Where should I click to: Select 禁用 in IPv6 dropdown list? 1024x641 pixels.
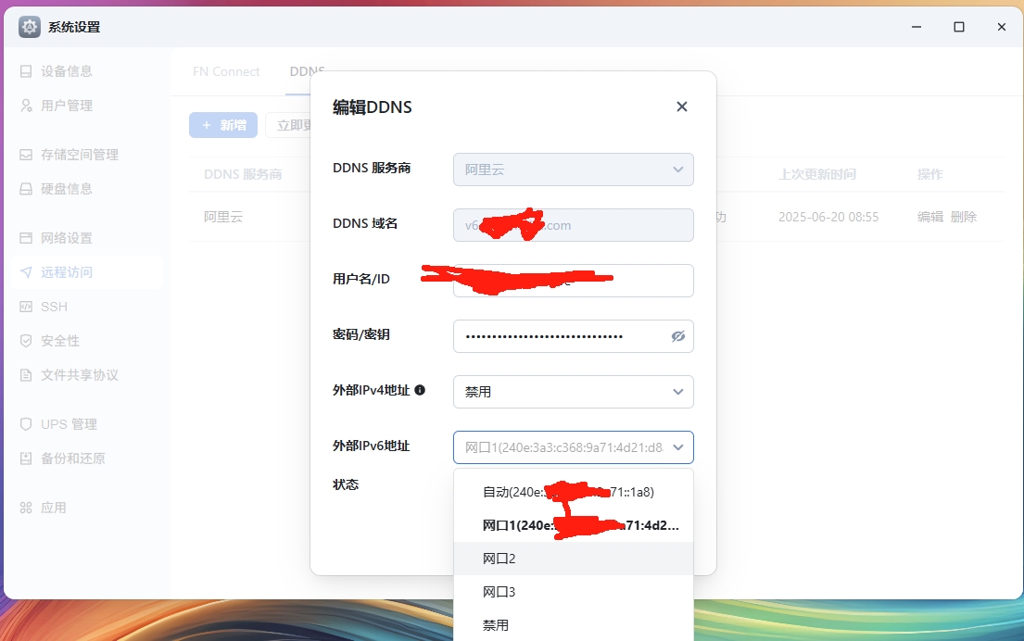(574, 625)
